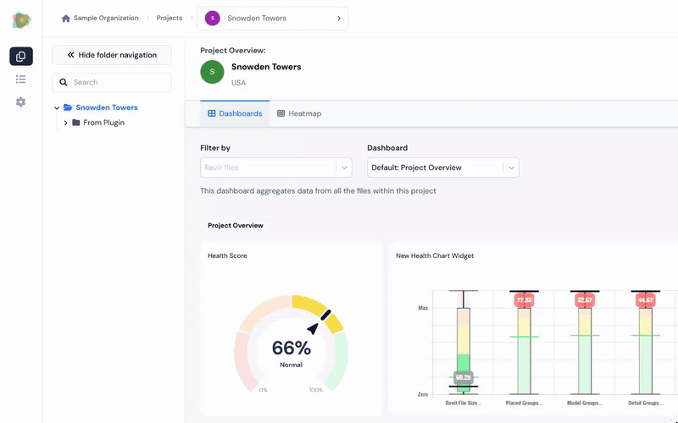Open the Filter by Revit files dropdown
Screen dimensions: 678x423
(276, 168)
